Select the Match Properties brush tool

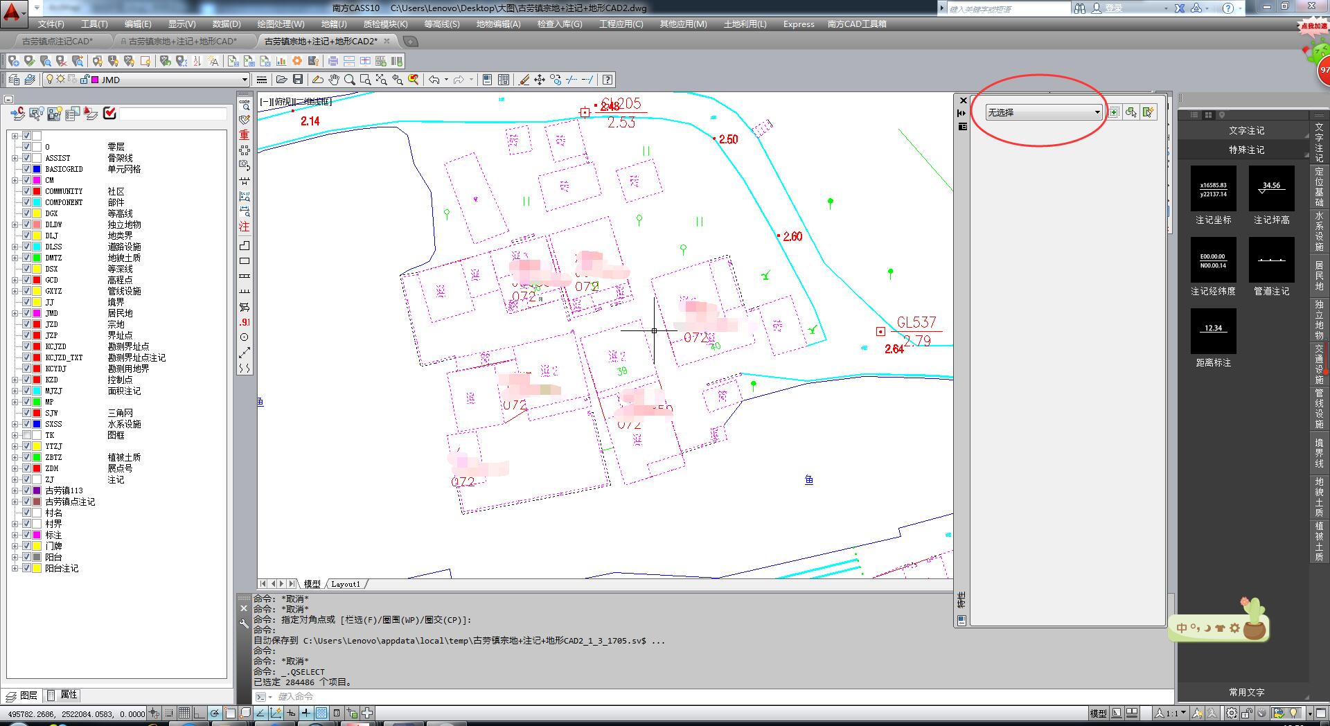point(524,80)
